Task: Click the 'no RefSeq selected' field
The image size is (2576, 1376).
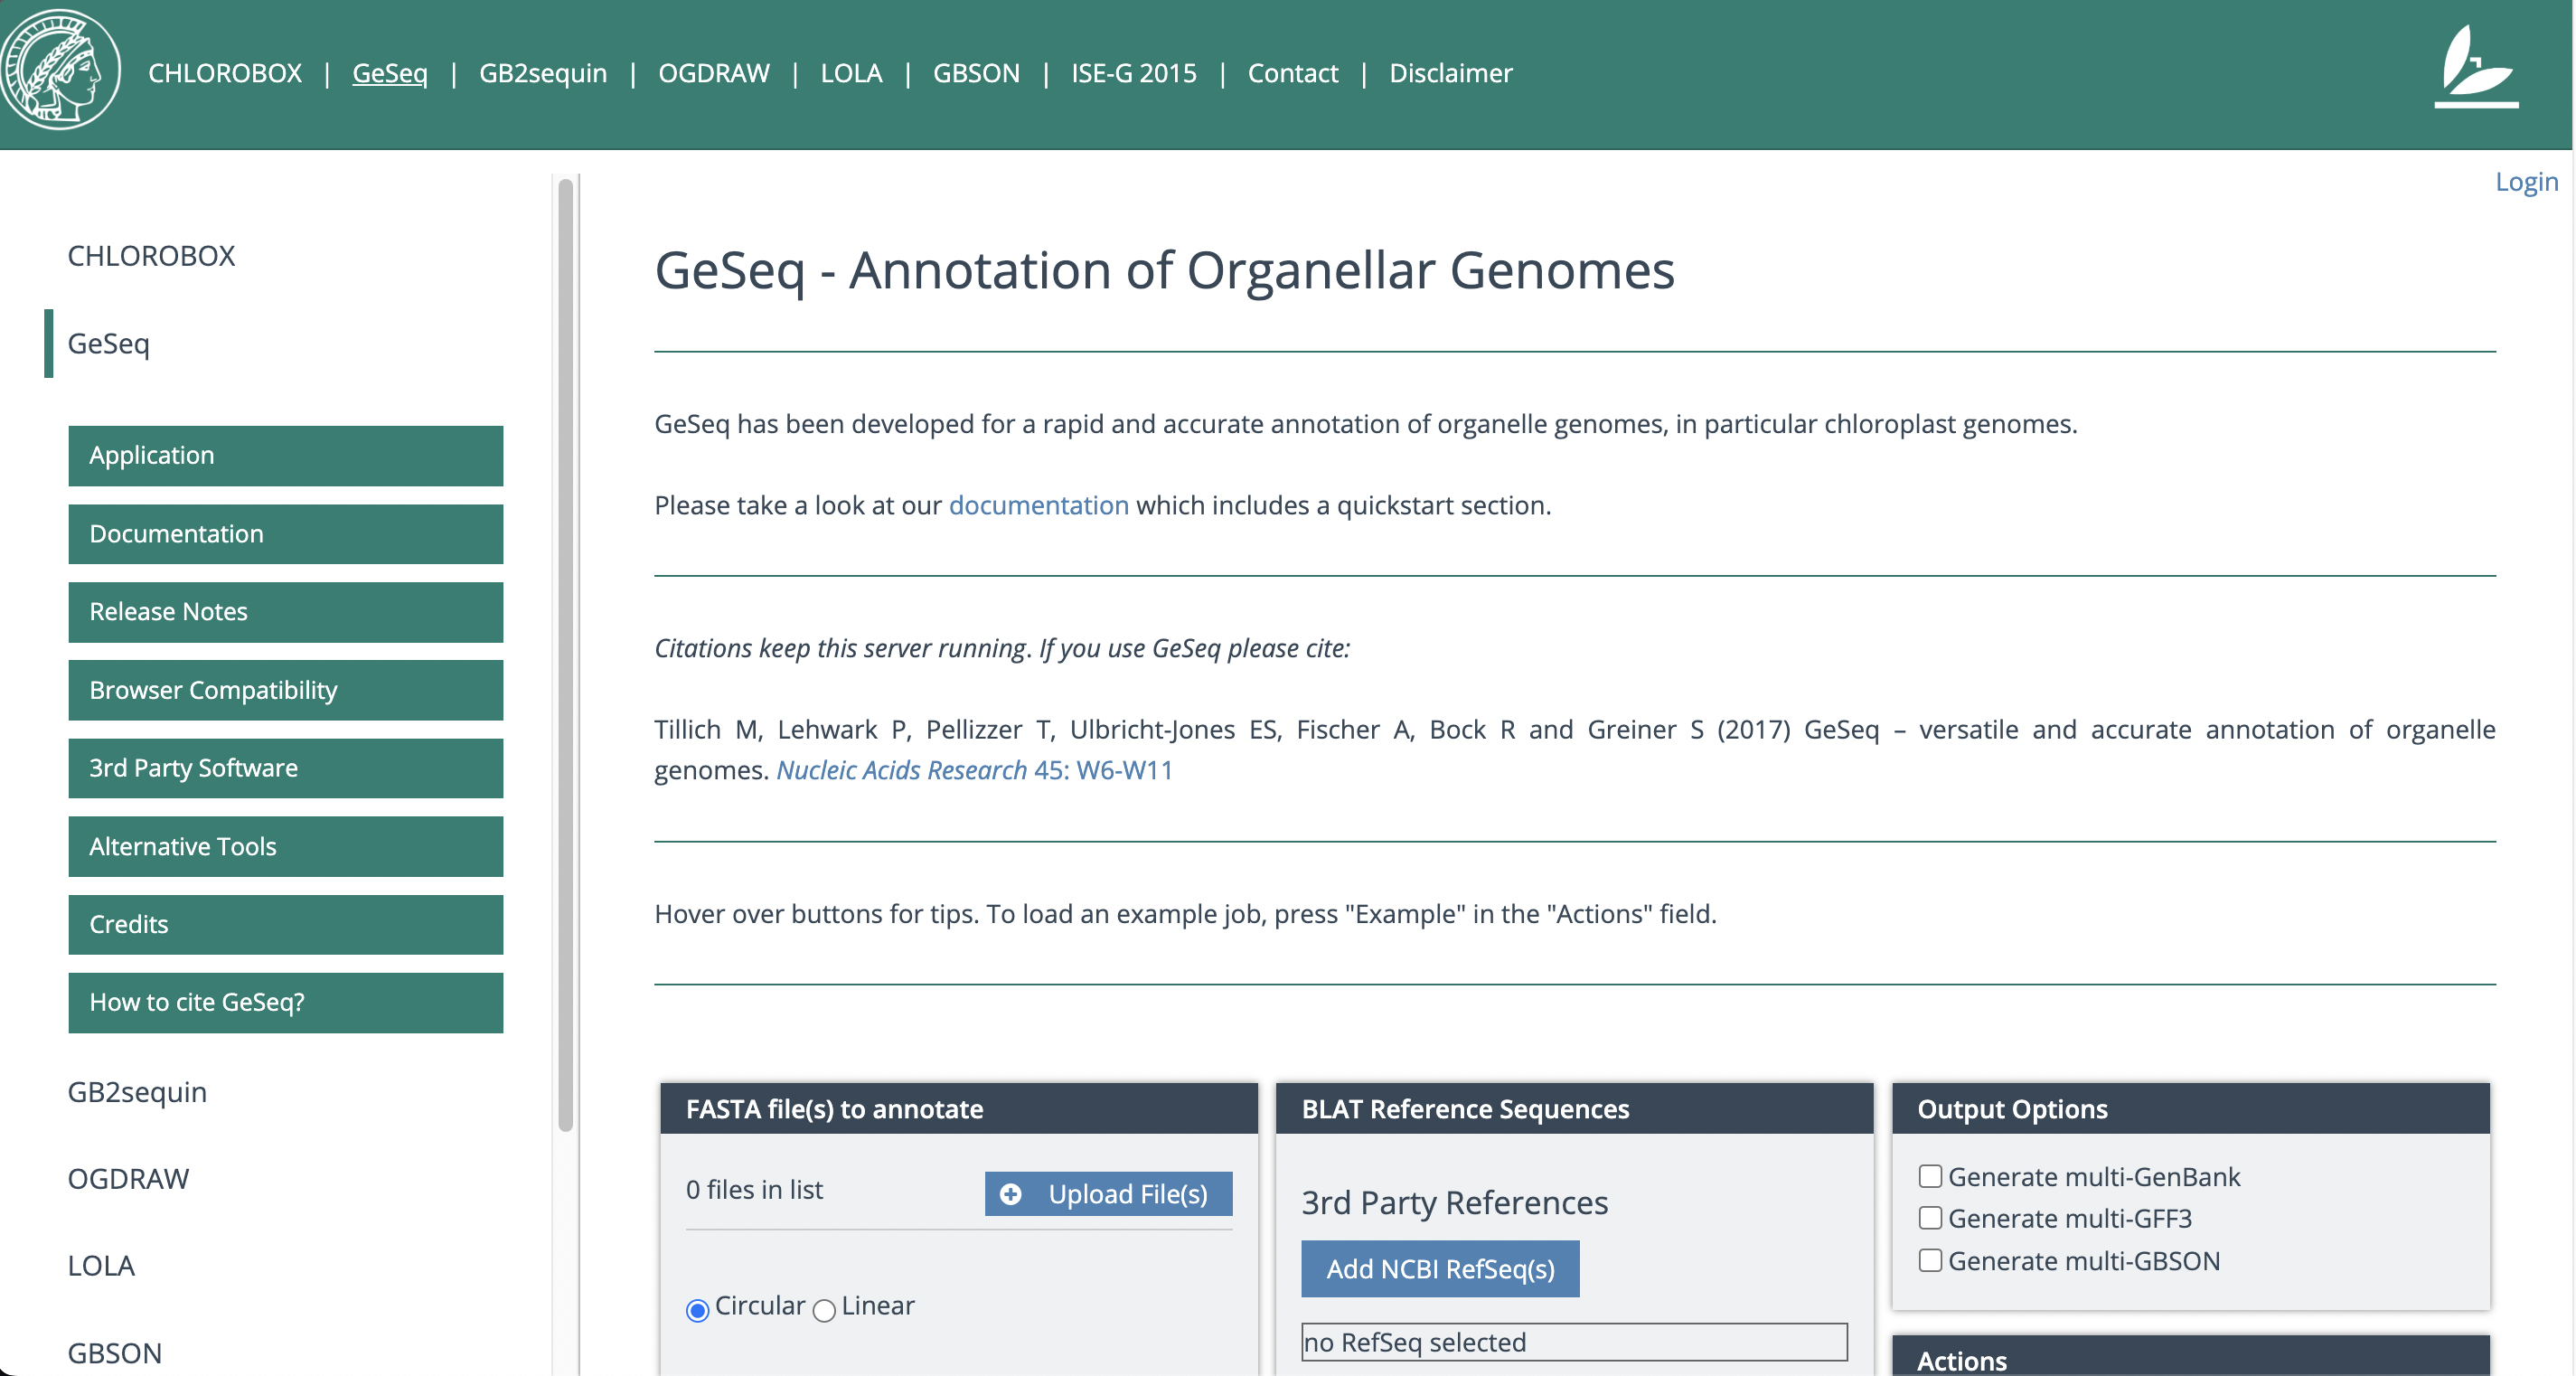Action: (1574, 1342)
